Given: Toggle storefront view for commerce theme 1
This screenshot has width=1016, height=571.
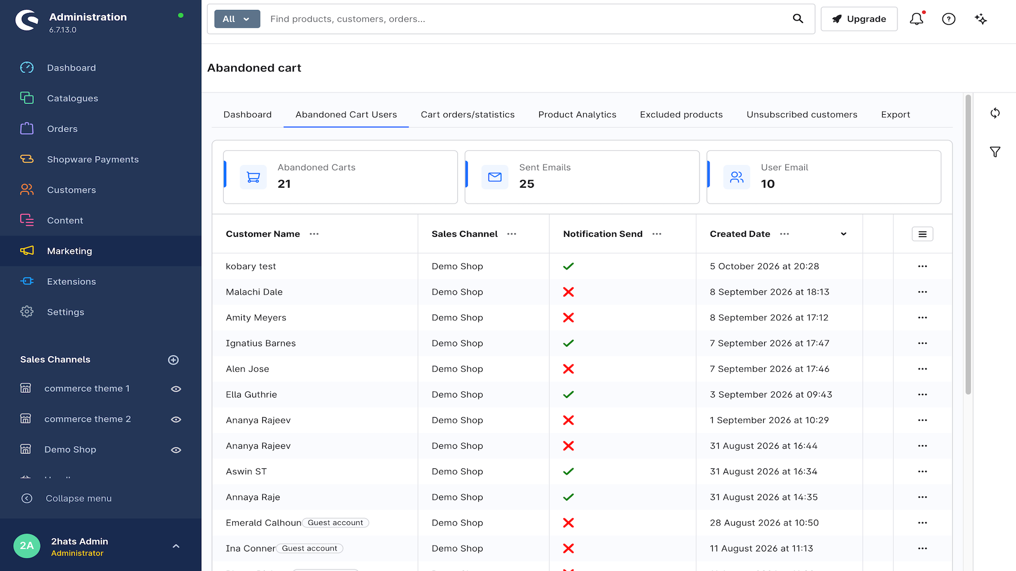Looking at the screenshot, I should [x=176, y=389].
